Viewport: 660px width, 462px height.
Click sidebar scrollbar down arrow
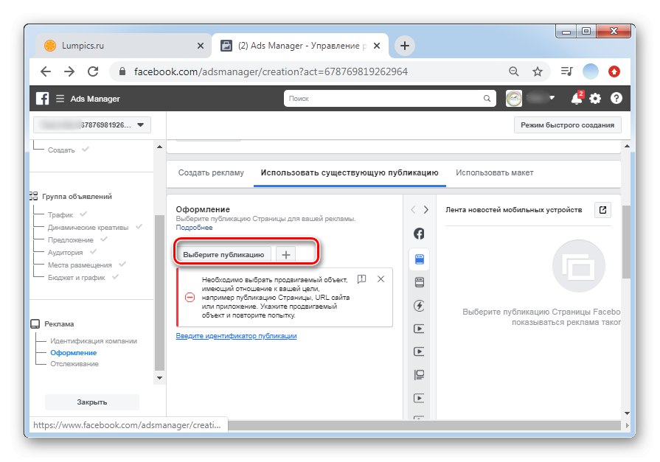coord(159,378)
